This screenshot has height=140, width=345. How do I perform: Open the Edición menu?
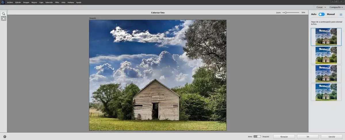point(18,2)
